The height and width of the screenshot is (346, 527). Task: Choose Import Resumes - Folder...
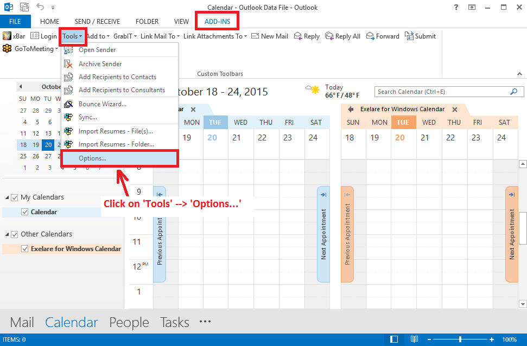[119, 144]
